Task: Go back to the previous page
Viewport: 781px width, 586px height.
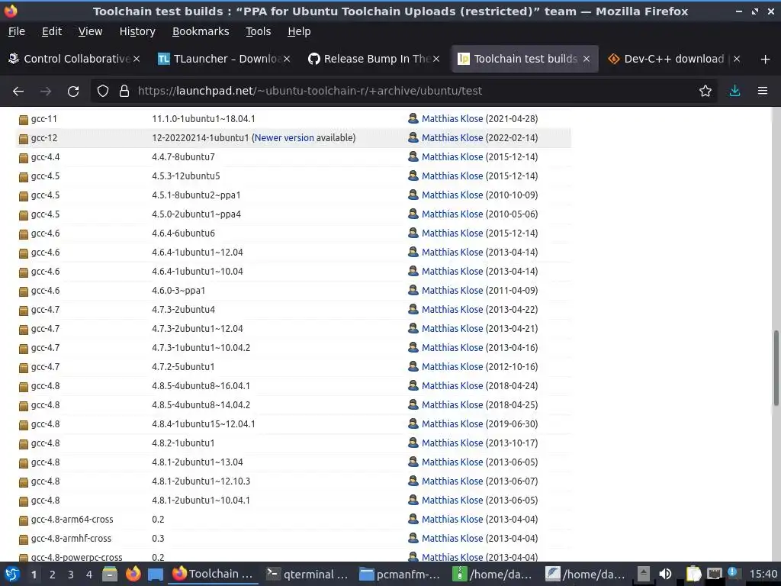Action: pos(18,92)
